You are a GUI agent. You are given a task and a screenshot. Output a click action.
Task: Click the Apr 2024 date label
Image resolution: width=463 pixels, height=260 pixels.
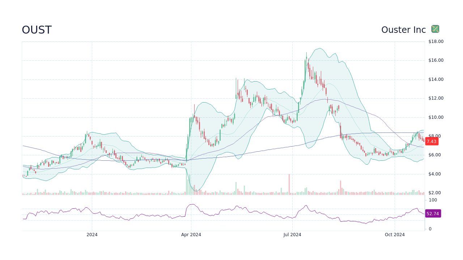point(191,235)
